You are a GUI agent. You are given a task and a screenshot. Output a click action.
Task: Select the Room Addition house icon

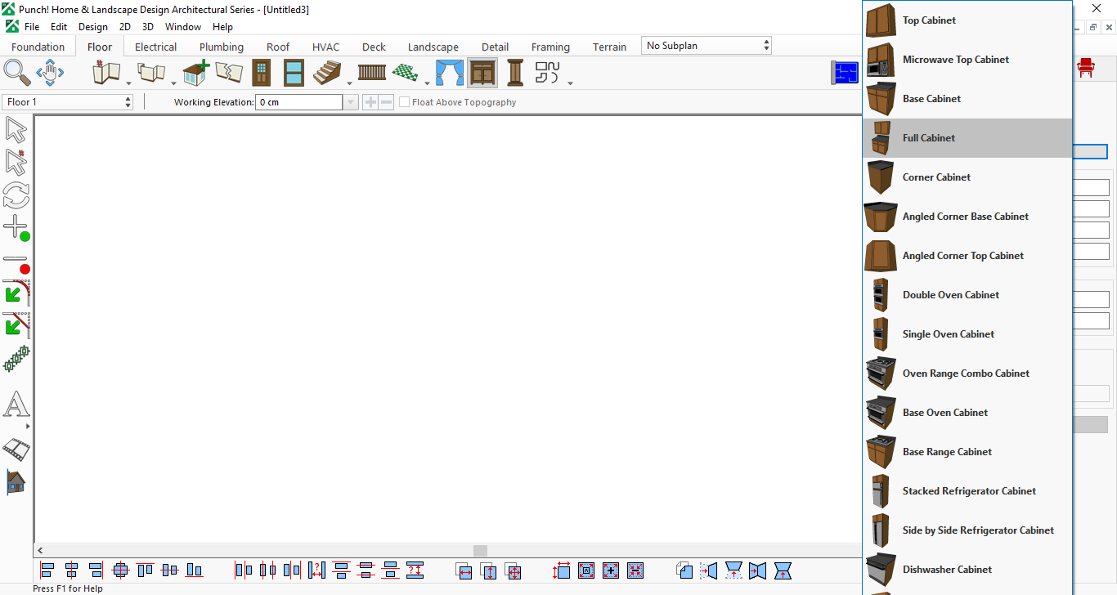195,73
